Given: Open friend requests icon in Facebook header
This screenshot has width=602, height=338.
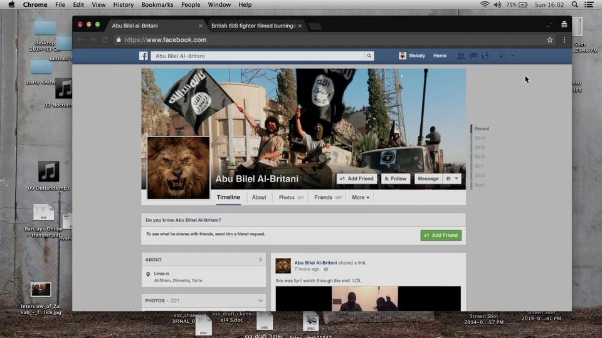Looking at the screenshot, I should point(461,56).
